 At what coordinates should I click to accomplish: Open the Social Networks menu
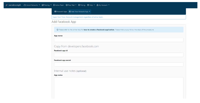(32, 5)
